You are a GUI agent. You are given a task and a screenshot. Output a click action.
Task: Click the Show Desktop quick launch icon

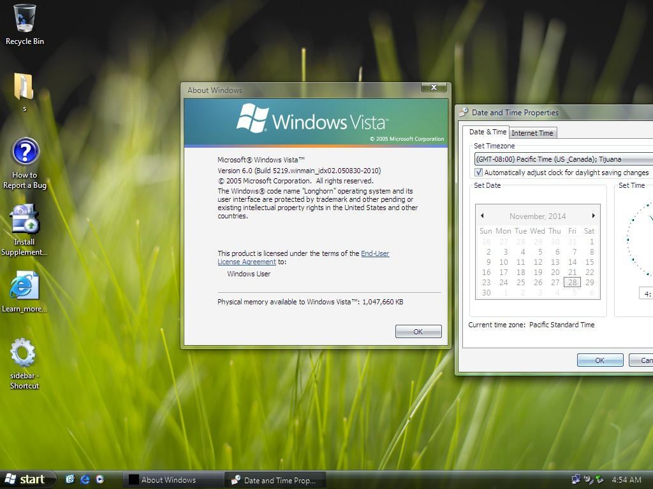click(70, 479)
